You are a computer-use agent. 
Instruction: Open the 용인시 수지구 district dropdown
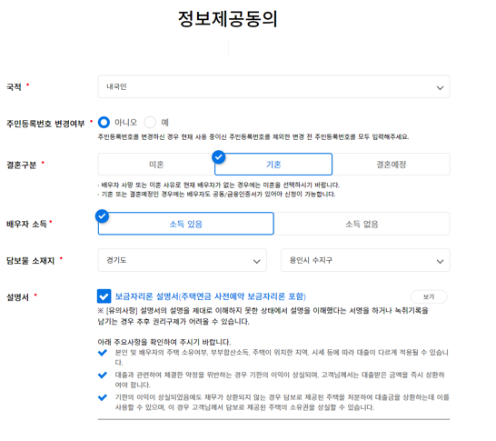tap(365, 260)
